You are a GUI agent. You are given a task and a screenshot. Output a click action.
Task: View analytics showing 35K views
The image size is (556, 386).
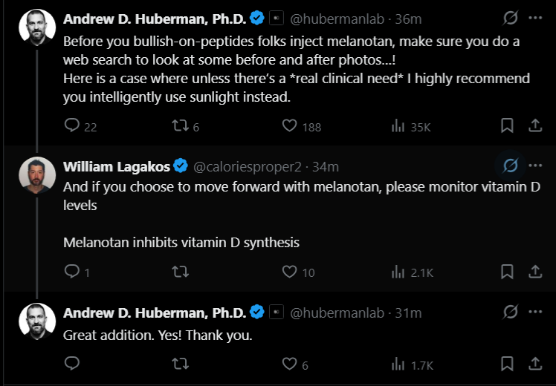tap(398, 126)
